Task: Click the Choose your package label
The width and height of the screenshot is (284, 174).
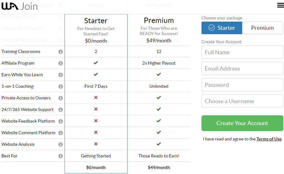Action: 222,18
